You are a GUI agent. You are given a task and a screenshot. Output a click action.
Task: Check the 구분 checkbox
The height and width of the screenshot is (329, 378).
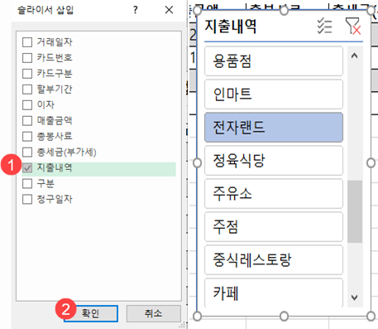coord(27,183)
